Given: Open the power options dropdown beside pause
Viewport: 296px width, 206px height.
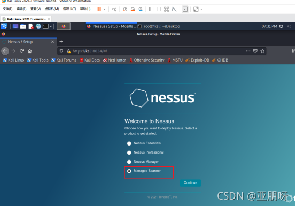Looking at the screenshot, I should (104, 9).
